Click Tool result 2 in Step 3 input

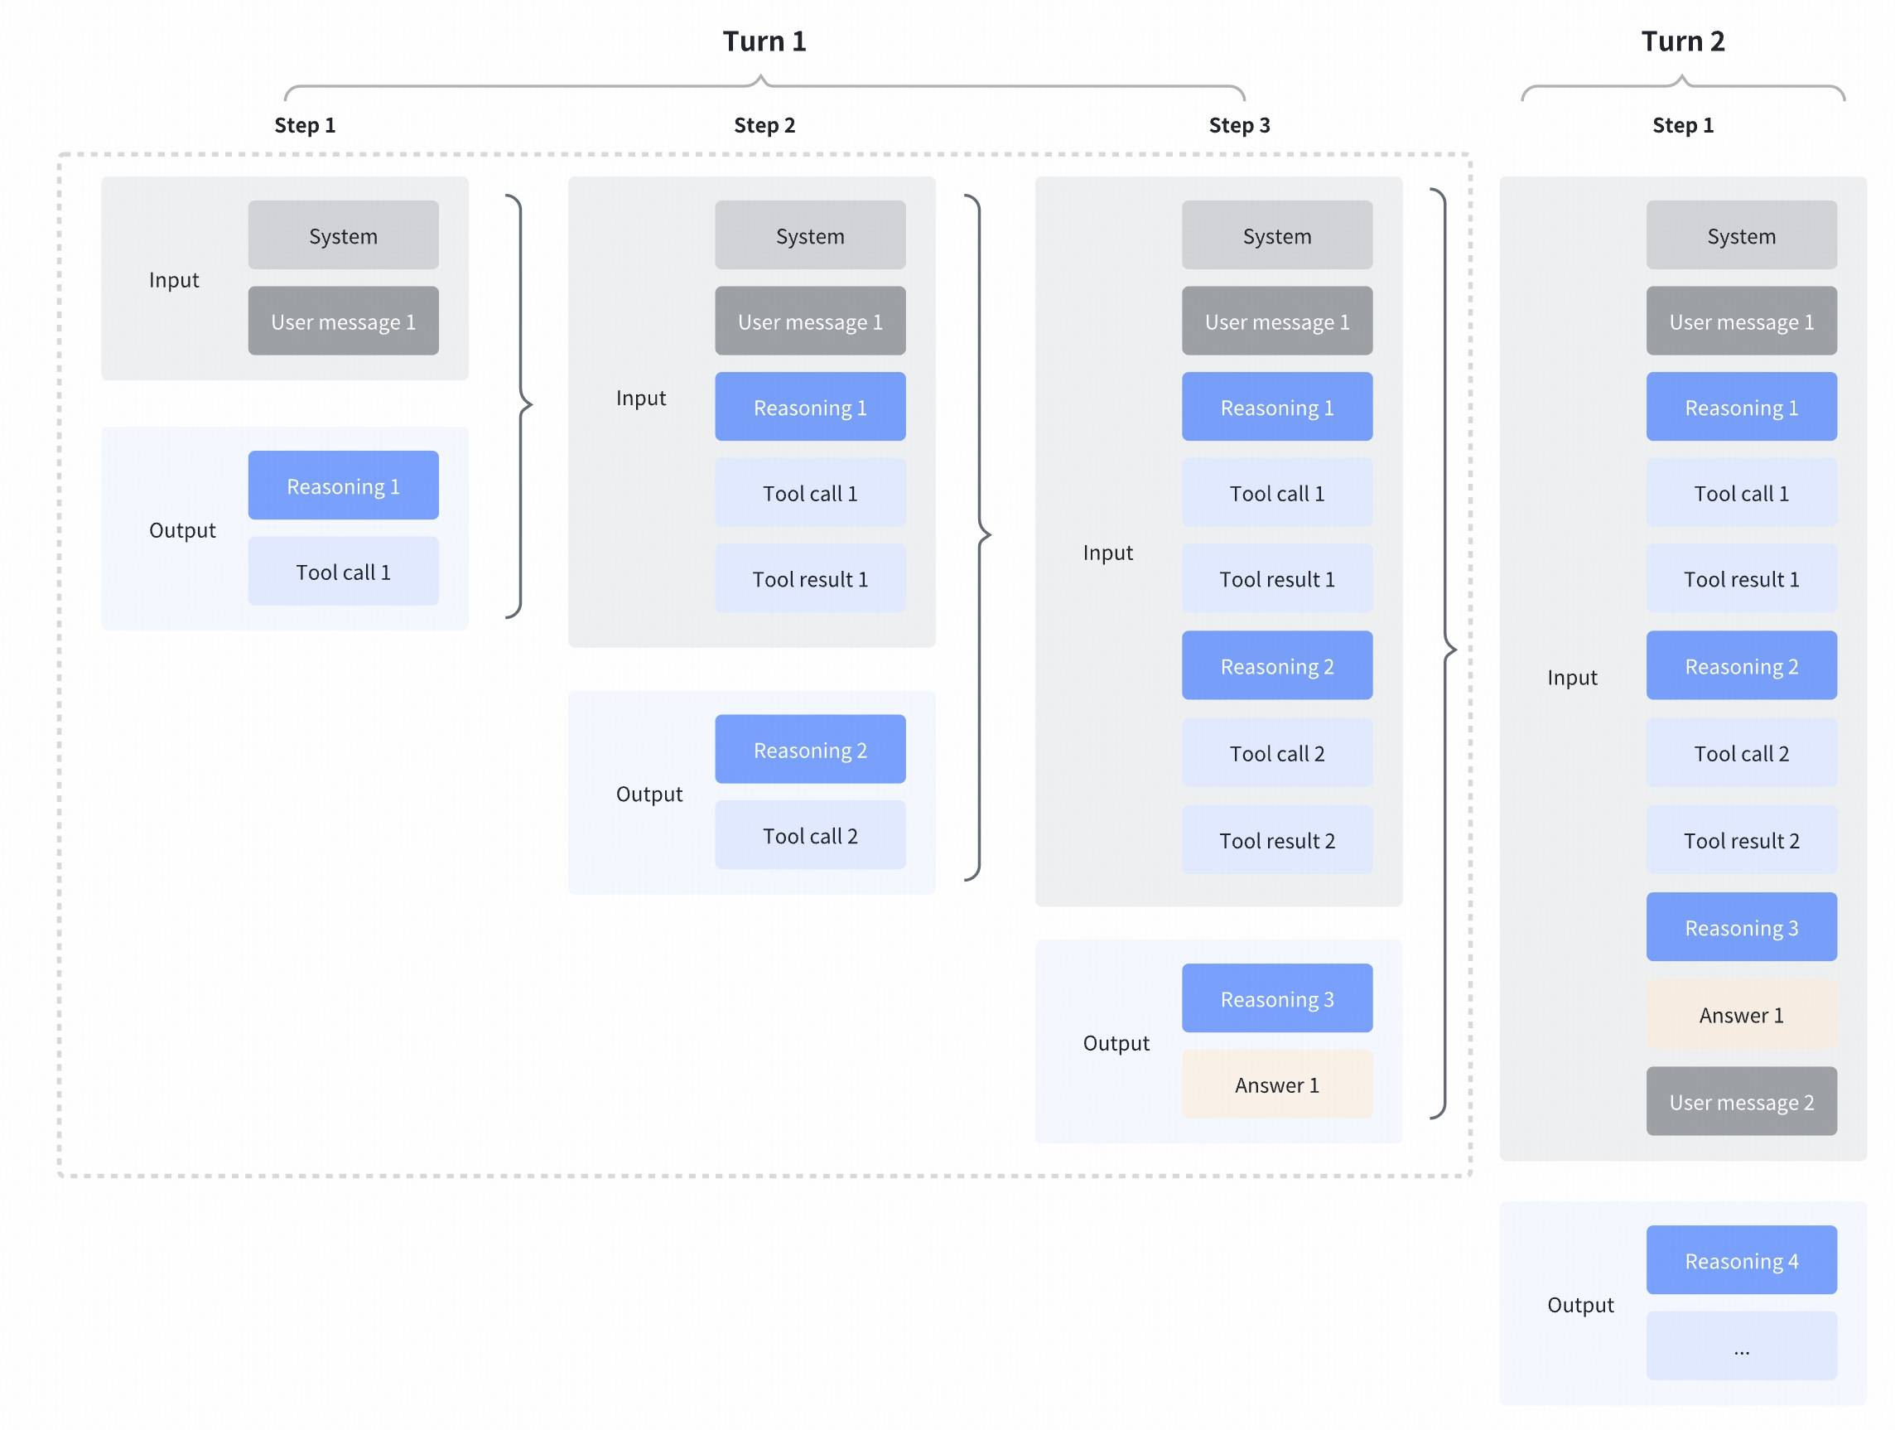(1276, 841)
